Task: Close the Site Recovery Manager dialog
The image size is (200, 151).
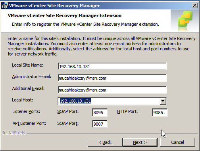Action: click(x=195, y=6)
